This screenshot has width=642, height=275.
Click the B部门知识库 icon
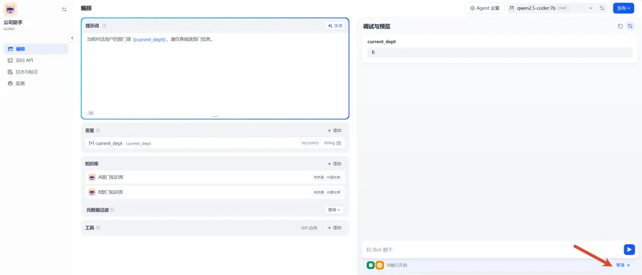92,192
